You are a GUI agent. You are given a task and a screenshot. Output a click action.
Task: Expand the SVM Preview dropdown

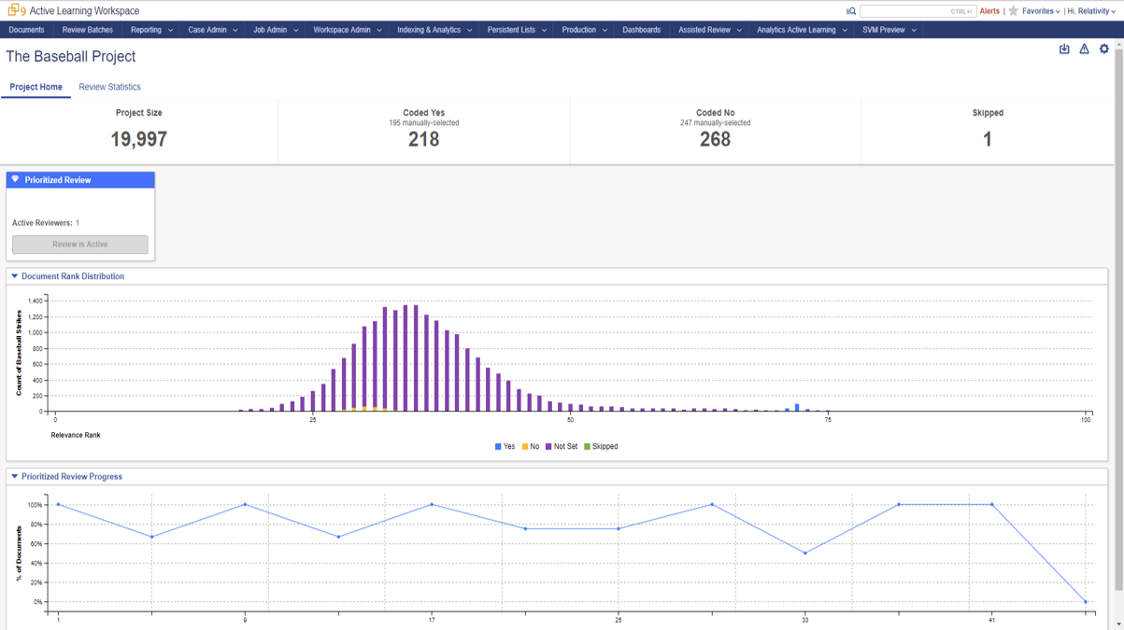(885, 29)
